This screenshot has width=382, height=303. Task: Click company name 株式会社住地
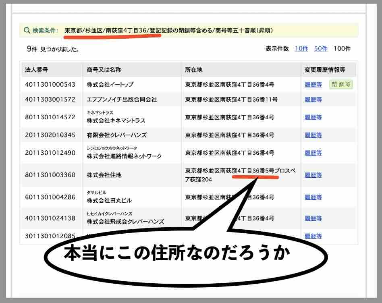(x=104, y=175)
